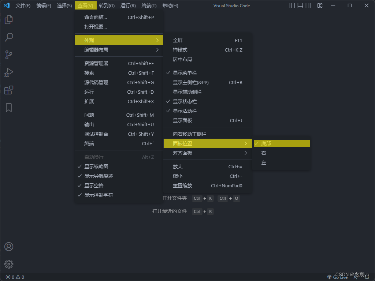375x281 pixels.
Task: Select 禅模式 in appearance submenu
Action: point(208,50)
